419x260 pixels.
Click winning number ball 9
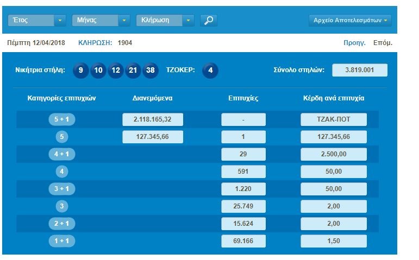tap(81, 71)
